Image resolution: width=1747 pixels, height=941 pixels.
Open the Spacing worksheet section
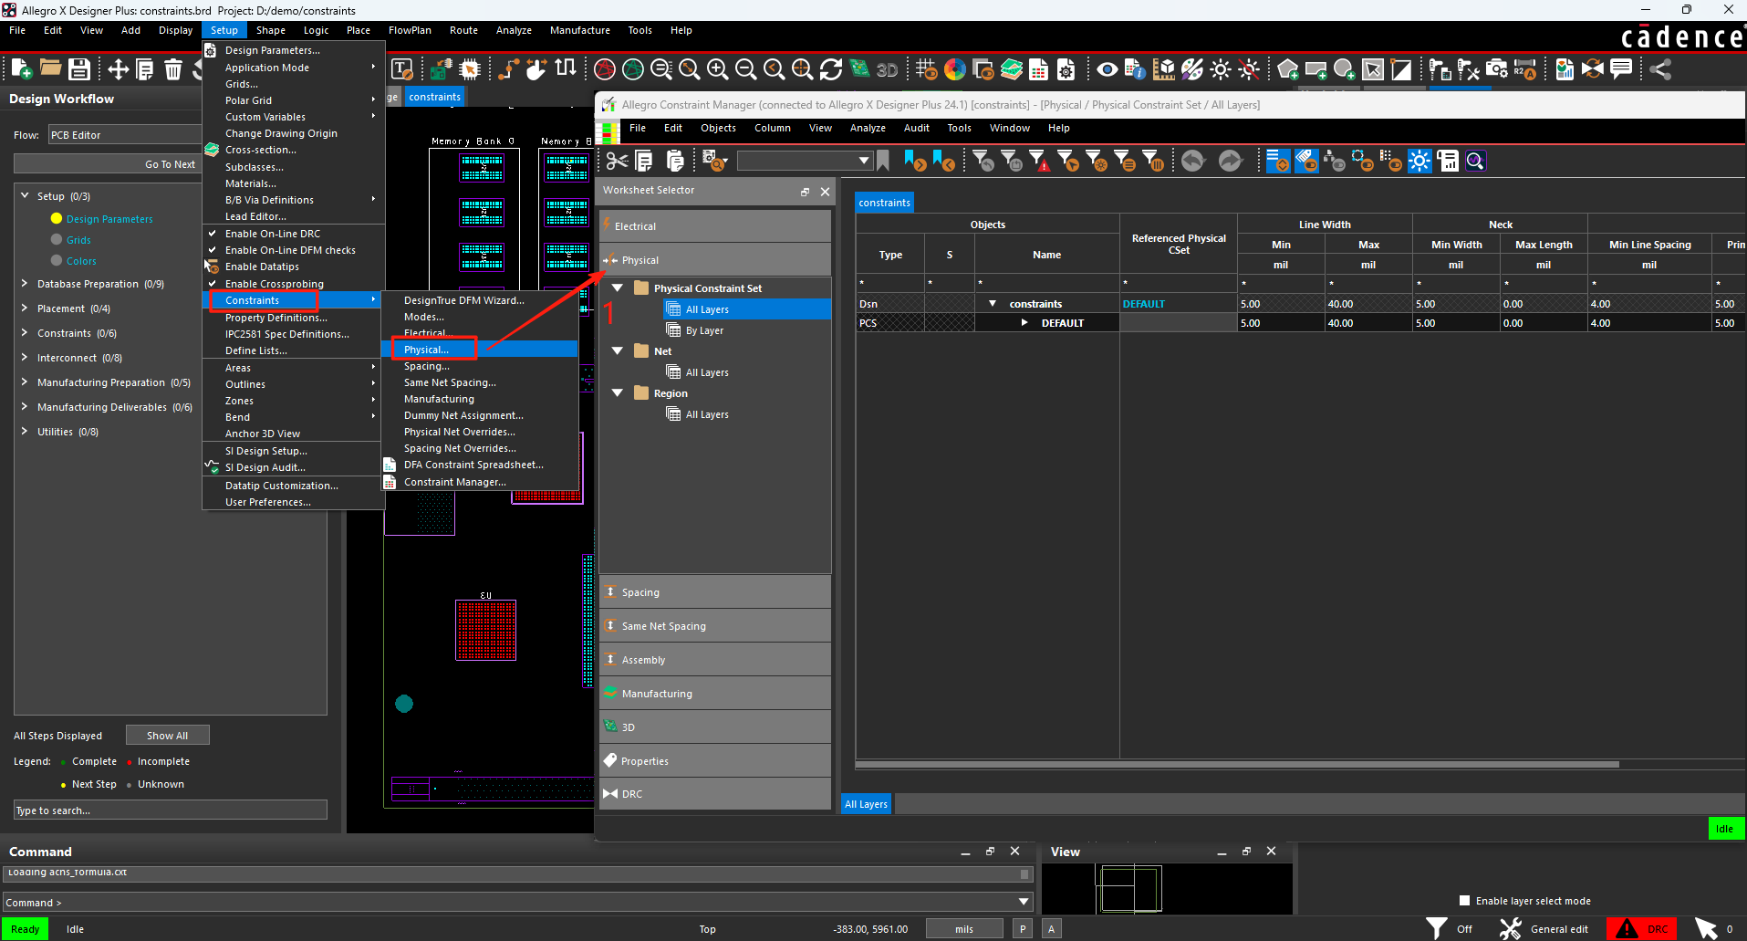715,592
